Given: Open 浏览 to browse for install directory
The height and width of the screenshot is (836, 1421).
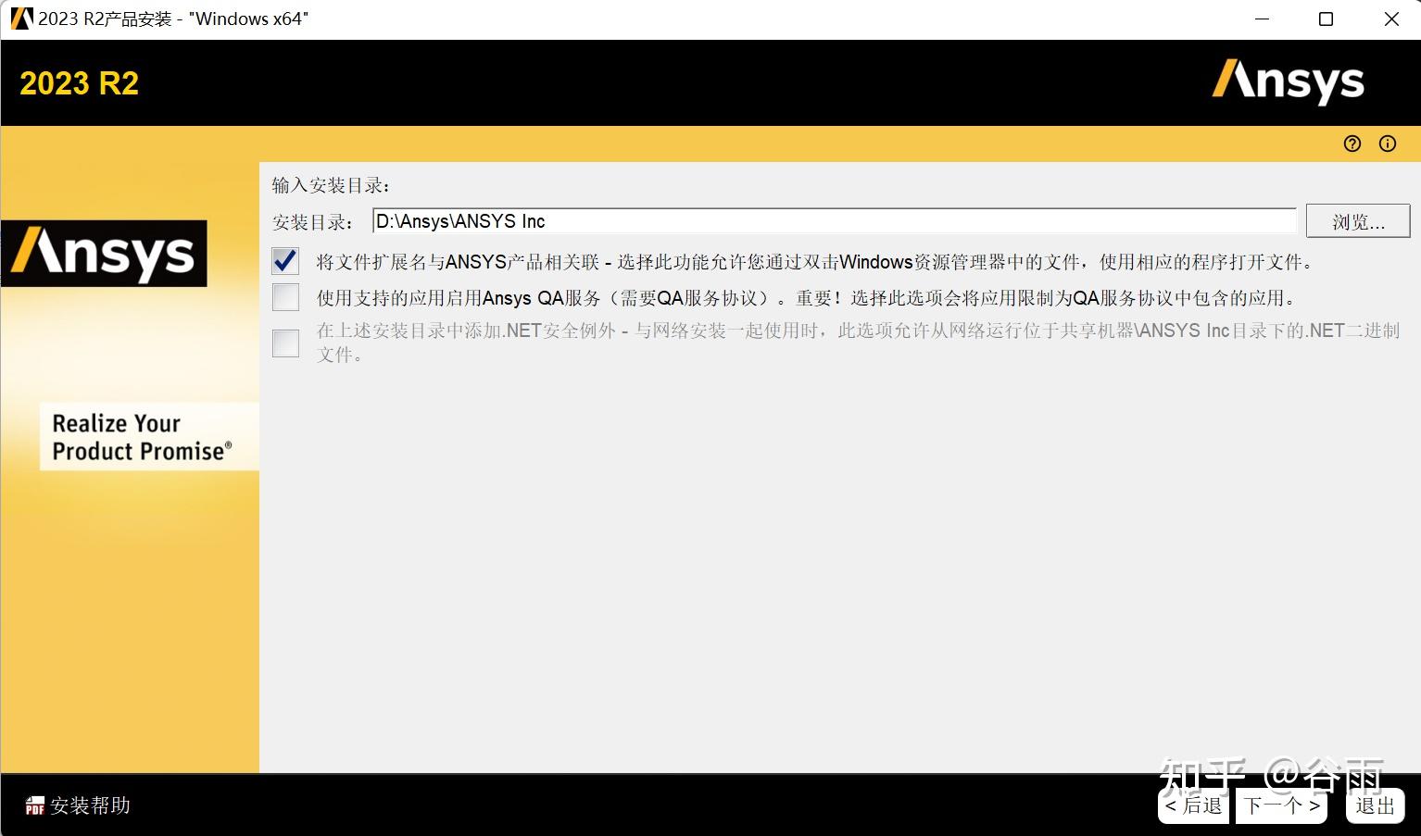Looking at the screenshot, I should click(1357, 221).
